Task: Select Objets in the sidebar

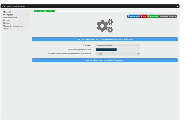Action: pyautogui.click(x=7, y=23)
